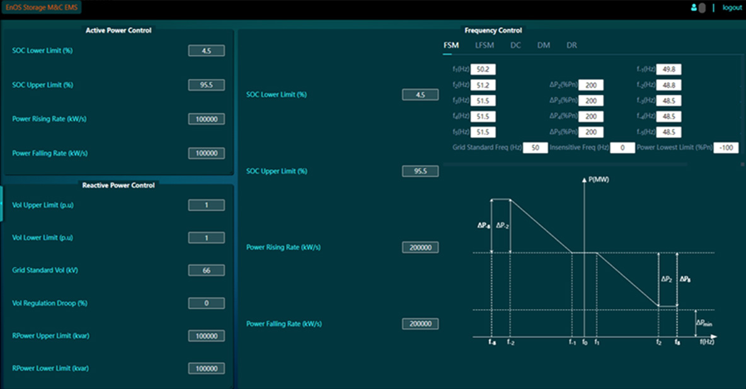Click the user profile icon
The width and height of the screenshot is (746, 389).
click(x=694, y=8)
